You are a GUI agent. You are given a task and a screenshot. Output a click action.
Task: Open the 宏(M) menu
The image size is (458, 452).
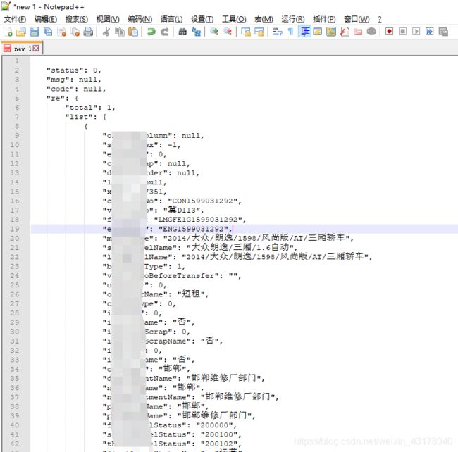coord(264,19)
